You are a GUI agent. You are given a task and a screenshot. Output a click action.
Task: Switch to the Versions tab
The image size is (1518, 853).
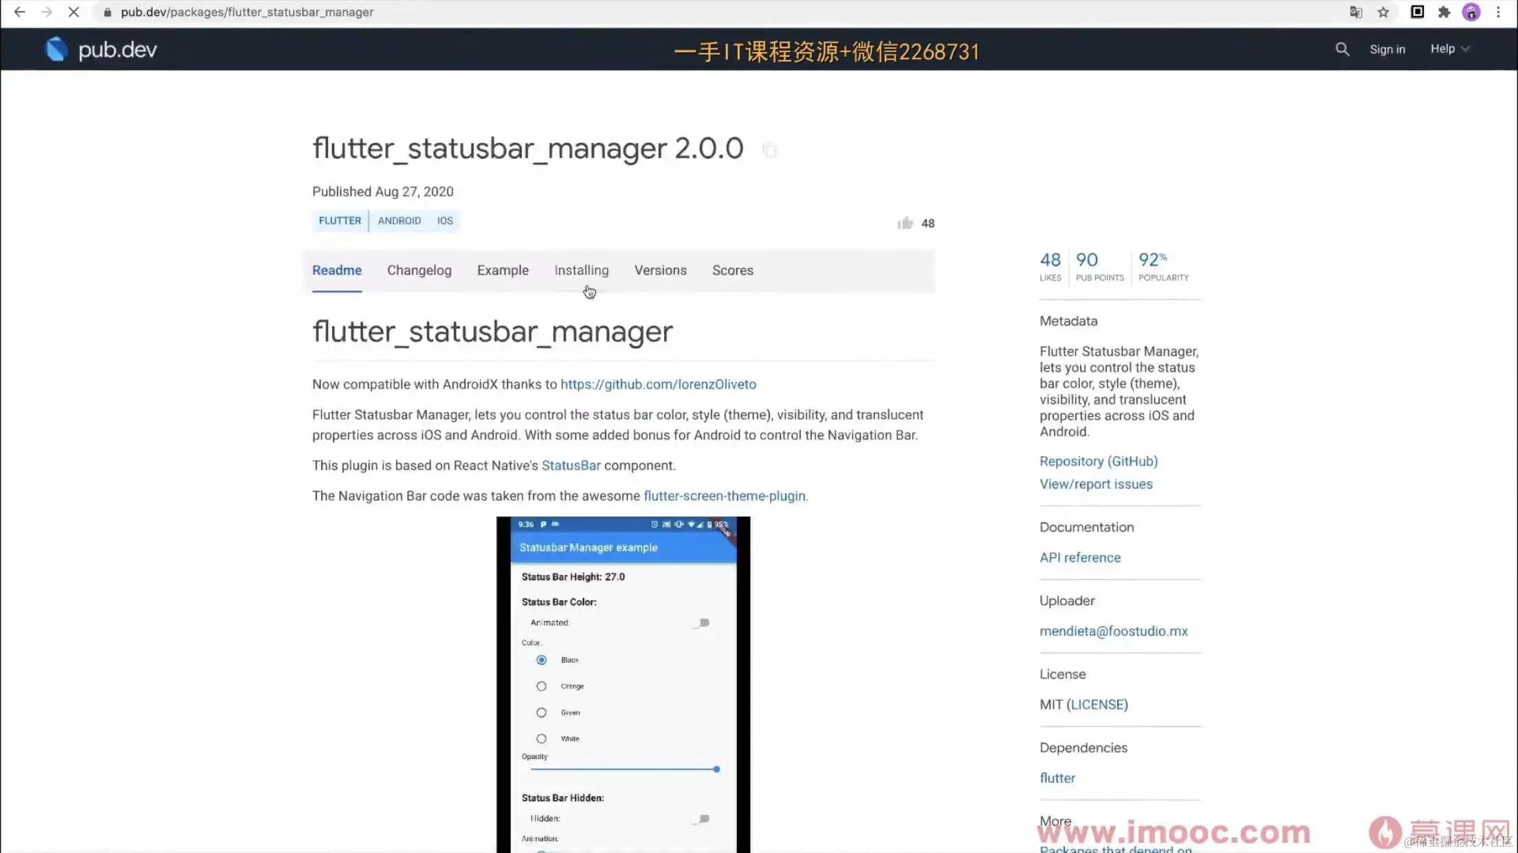tap(660, 270)
